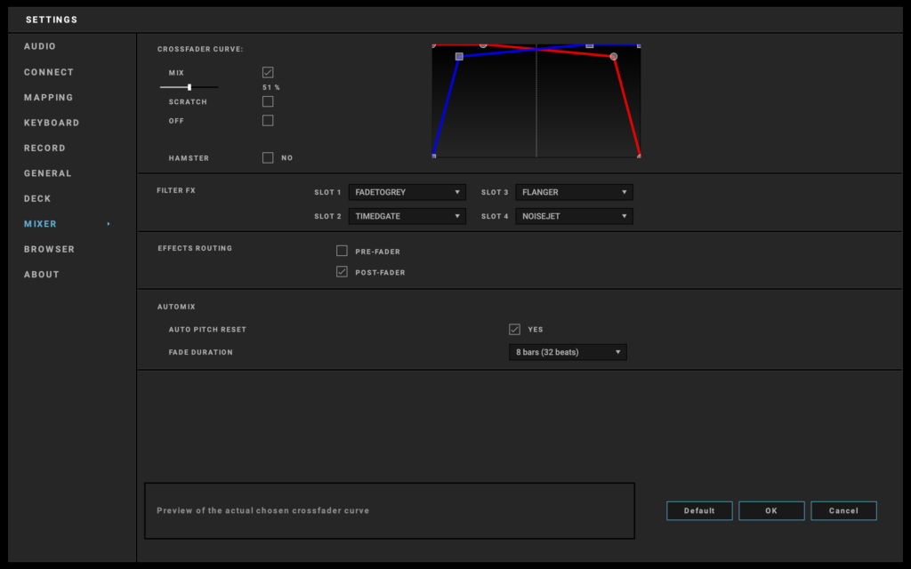Click the Mix curve slider handle
911x569 pixels.
click(x=189, y=87)
